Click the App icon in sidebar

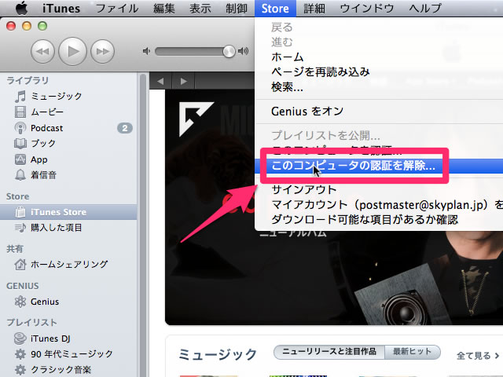click(x=20, y=159)
